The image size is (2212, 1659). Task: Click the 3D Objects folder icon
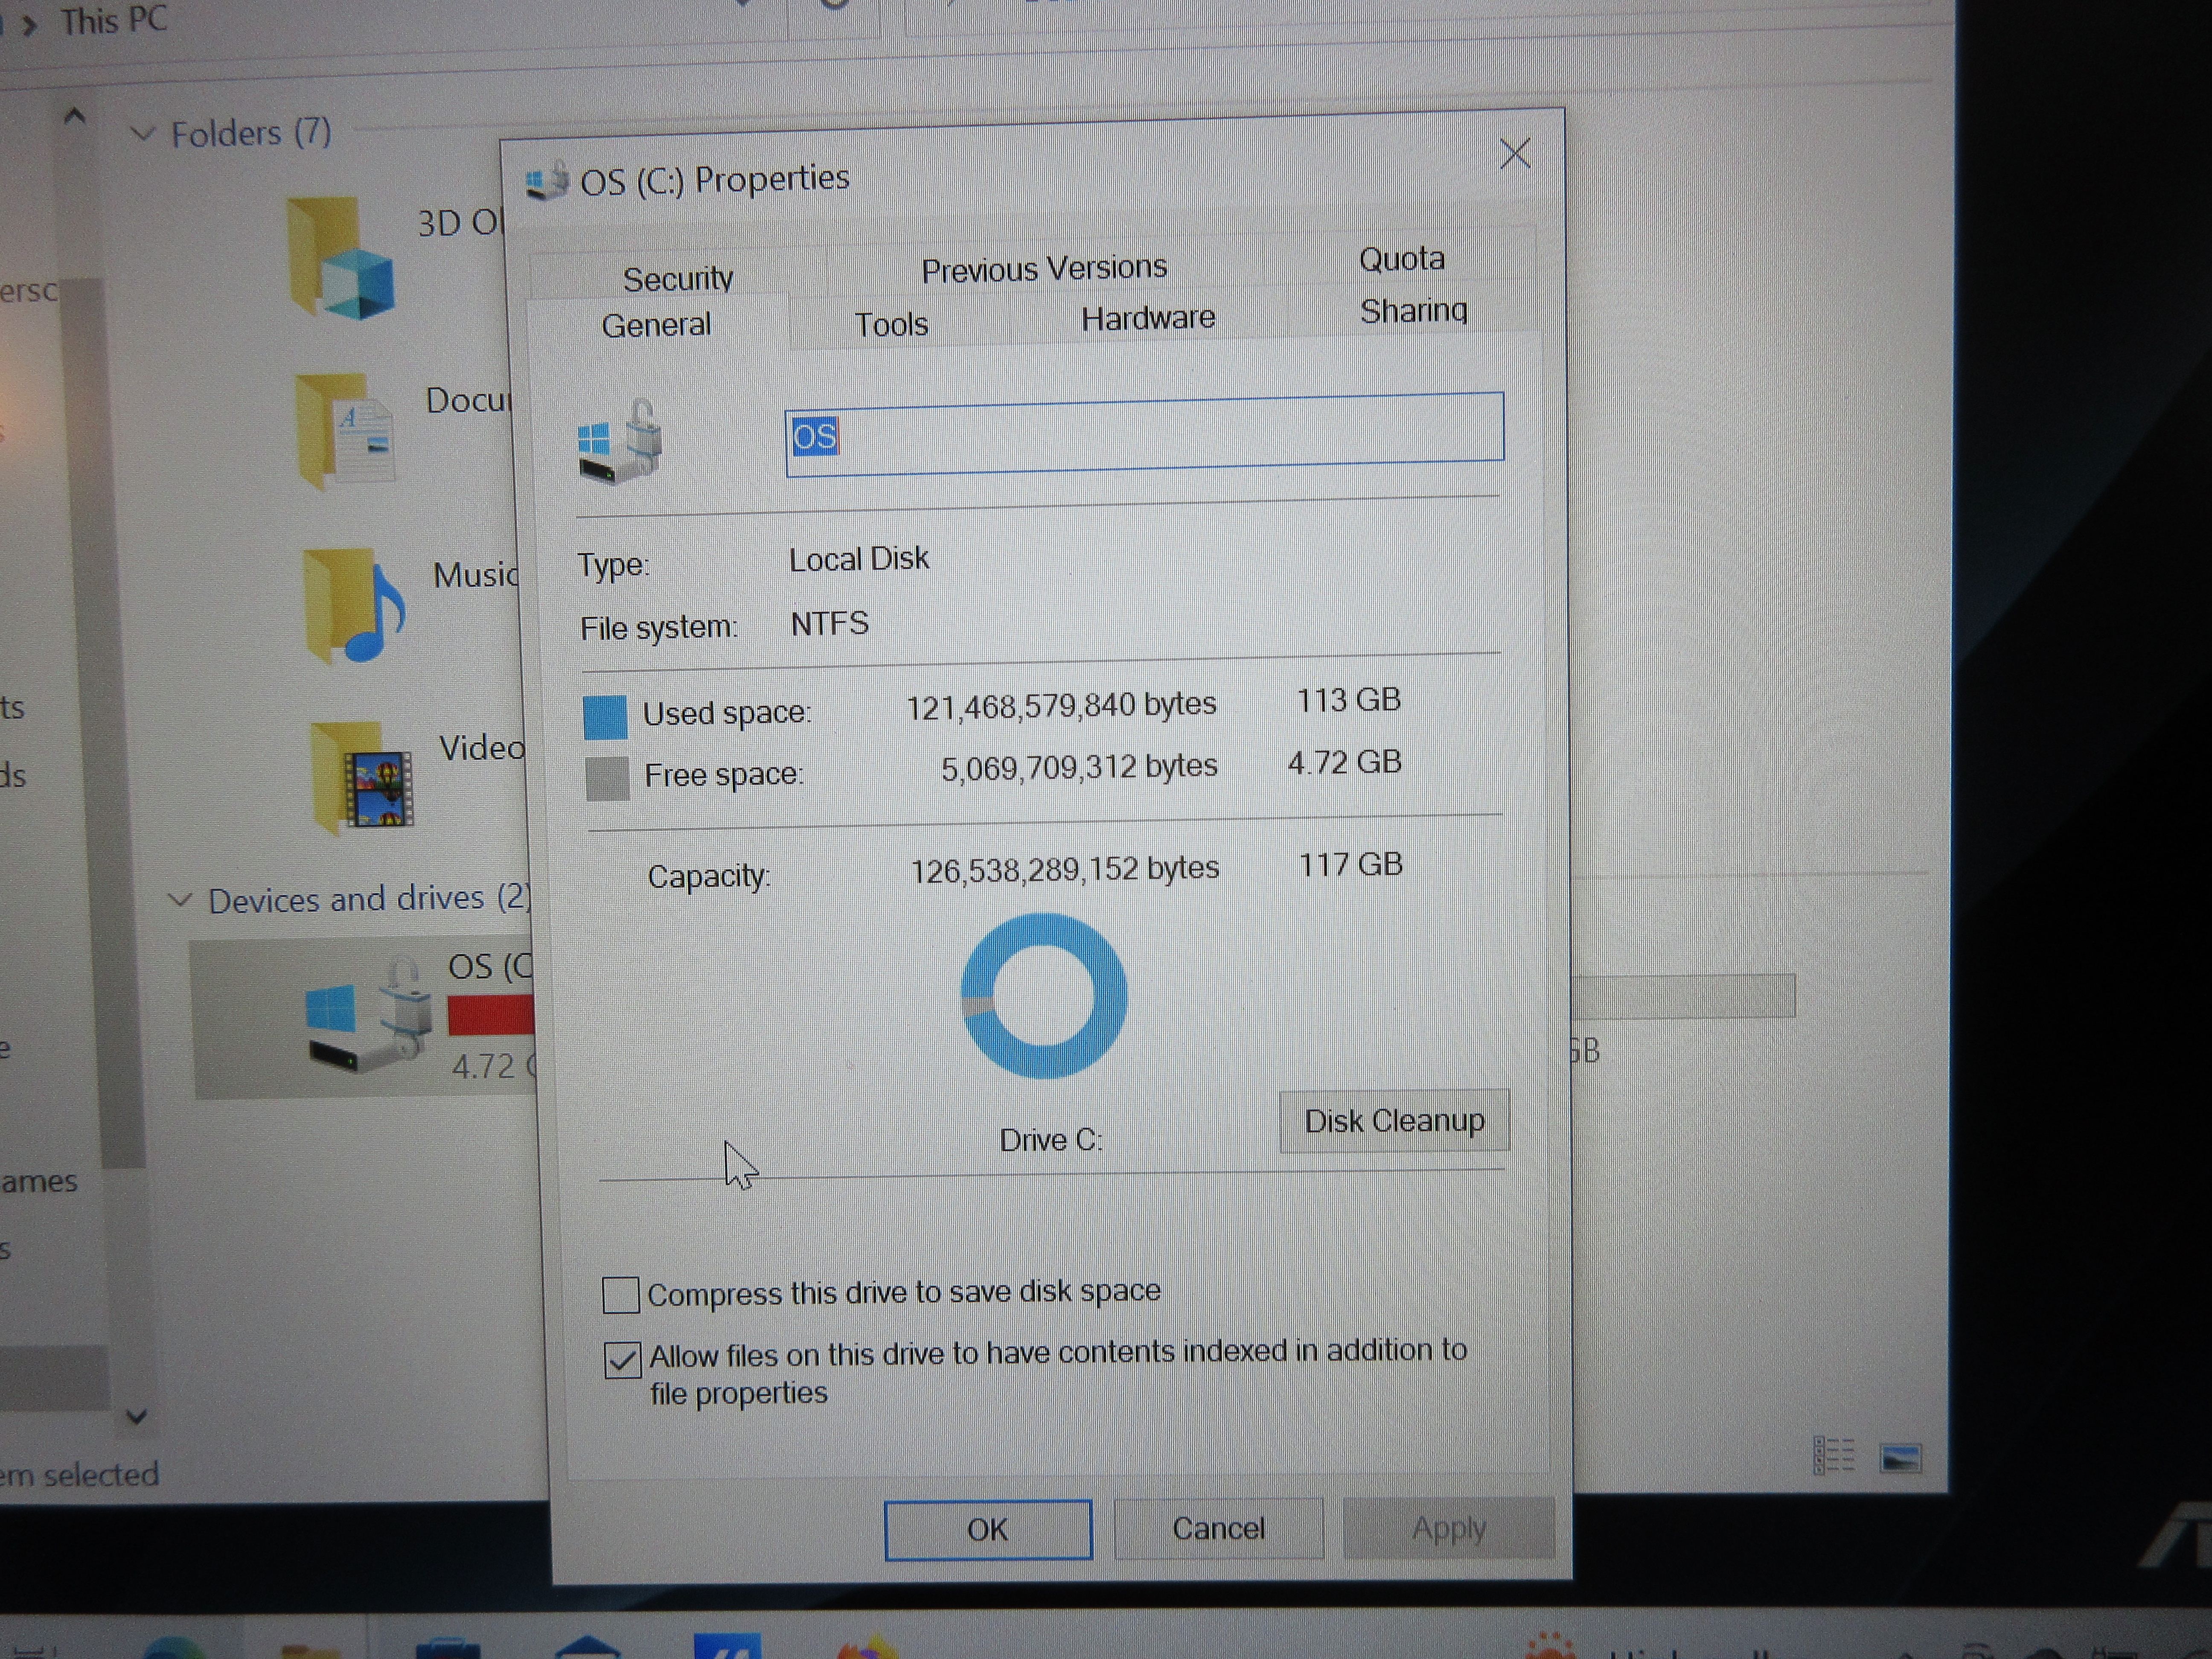tap(341, 258)
